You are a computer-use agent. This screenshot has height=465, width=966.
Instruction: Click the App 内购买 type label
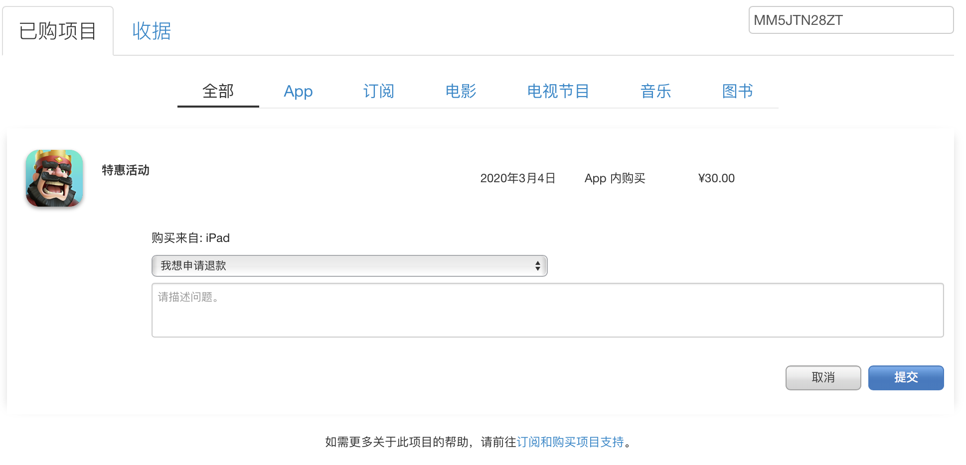(615, 178)
